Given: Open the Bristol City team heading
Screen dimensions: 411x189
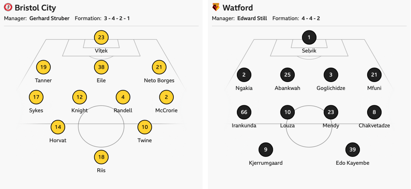Looking at the screenshot, I should 35,8.
